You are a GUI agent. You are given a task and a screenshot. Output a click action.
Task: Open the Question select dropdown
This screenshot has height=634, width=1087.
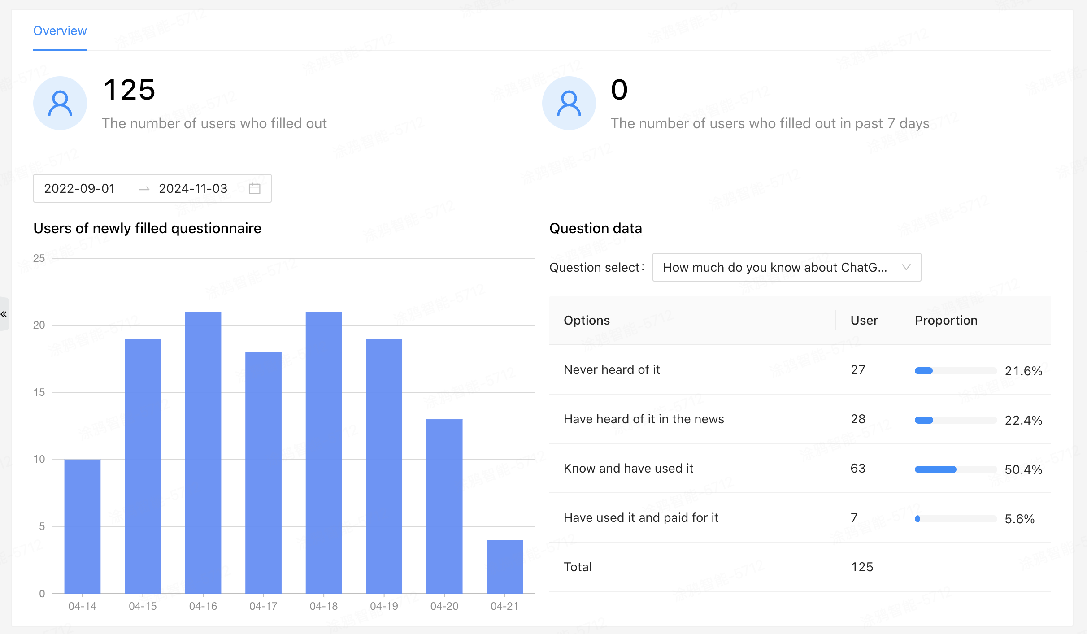click(787, 267)
